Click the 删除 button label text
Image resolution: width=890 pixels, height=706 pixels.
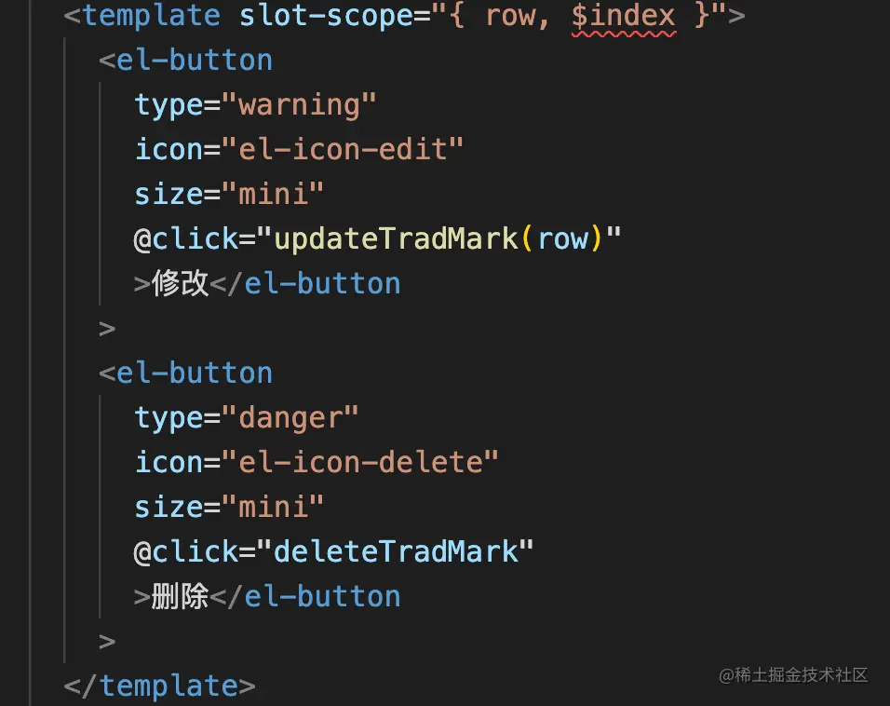click(180, 596)
